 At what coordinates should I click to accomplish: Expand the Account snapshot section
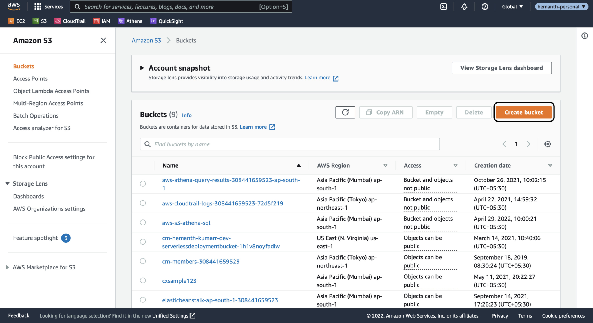tap(142, 68)
